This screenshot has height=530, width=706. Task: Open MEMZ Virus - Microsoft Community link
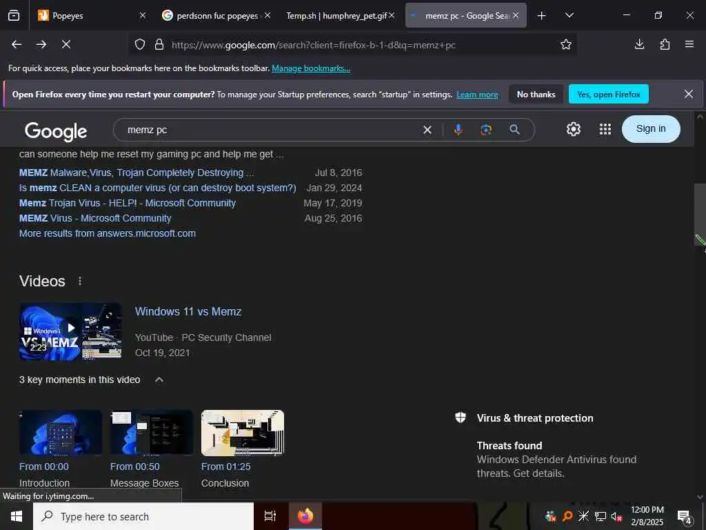(95, 219)
